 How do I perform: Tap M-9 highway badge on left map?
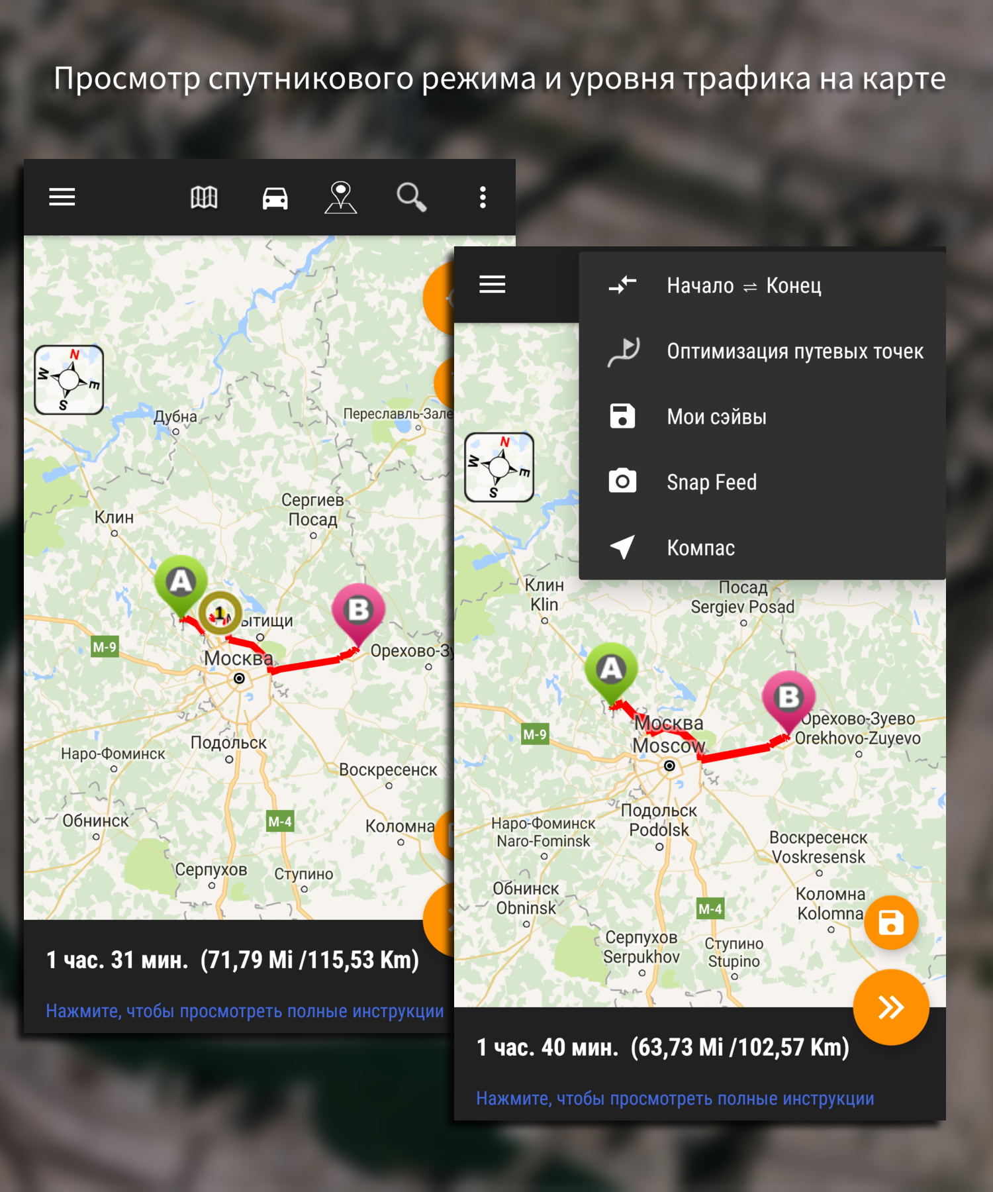[105, 647]
